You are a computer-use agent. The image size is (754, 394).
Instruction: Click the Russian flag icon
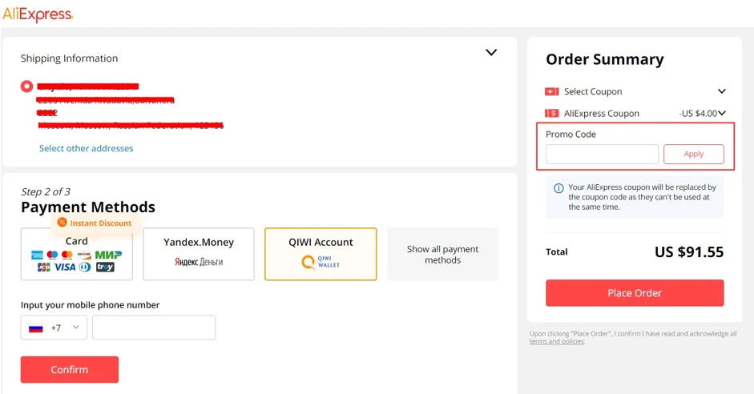pyautogui.click(x=36, y=328)
